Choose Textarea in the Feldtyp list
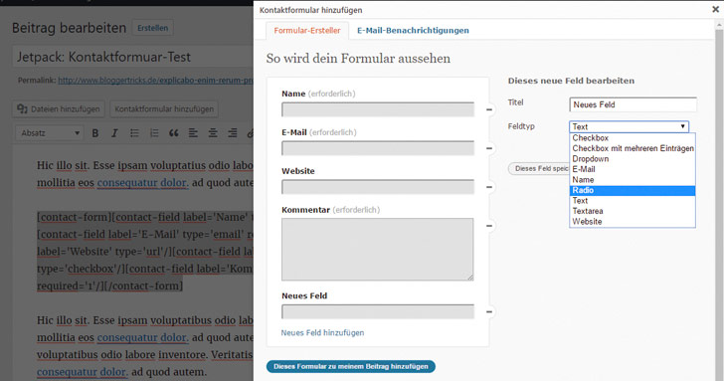Screen dimensions: 724x381 633,211
